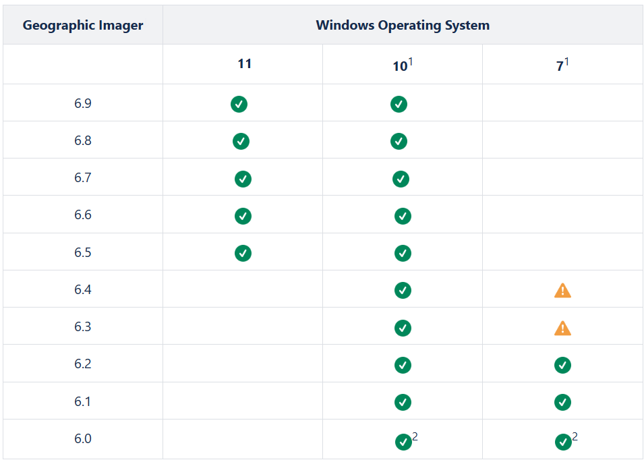Click the green check for 6.7 on Windows 11
The image size is (644, 462).
click(243, 179)
